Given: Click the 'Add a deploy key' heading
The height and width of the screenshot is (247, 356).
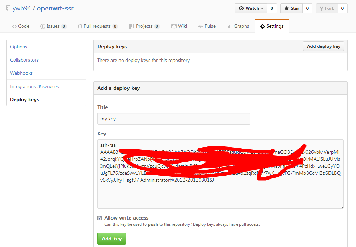Looking at the screenshot, I should point(118,88).
